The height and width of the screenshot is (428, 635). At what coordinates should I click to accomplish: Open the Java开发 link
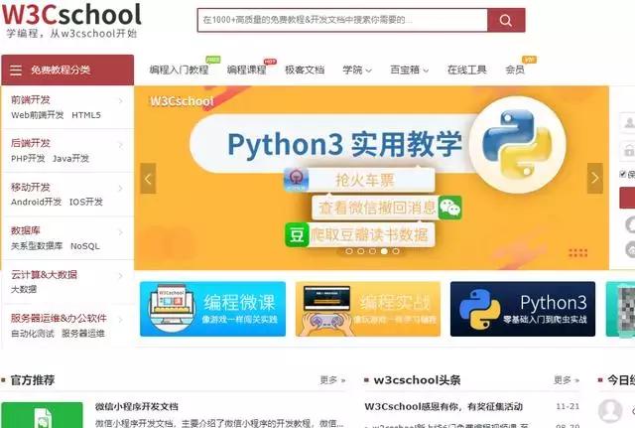(x=70, y=159)
